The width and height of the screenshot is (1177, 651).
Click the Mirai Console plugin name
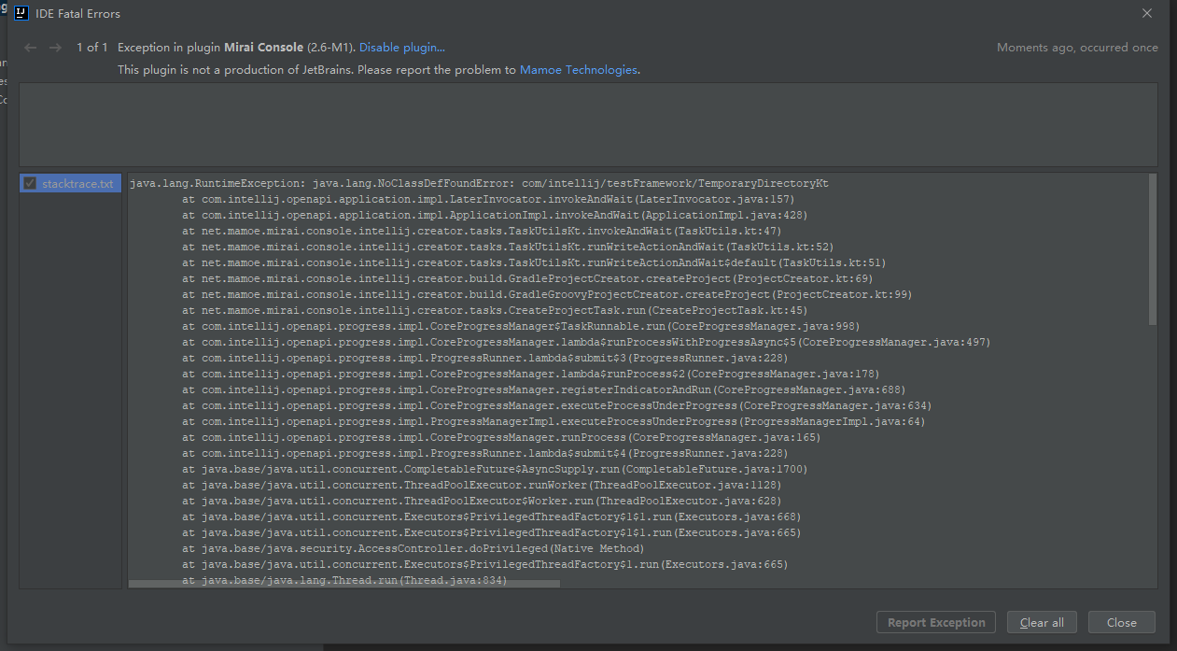[263, 47]
